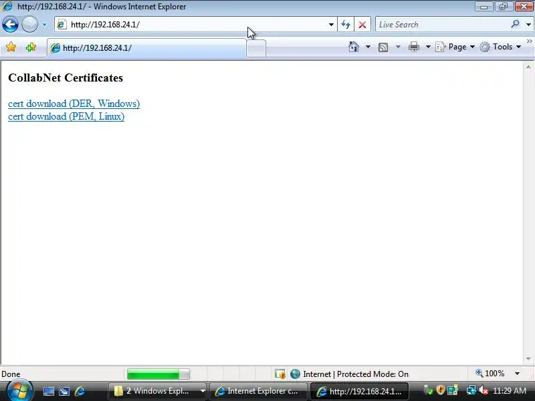The height and width of the screenshot is (401, 535).
Task: Switch to http://192.168.24.1 taskbar button
Action: (359, 391)
